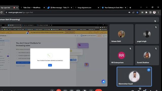Screen dimensions: 162x91
Task: View site information lock icon
Action: pos(6,12)
